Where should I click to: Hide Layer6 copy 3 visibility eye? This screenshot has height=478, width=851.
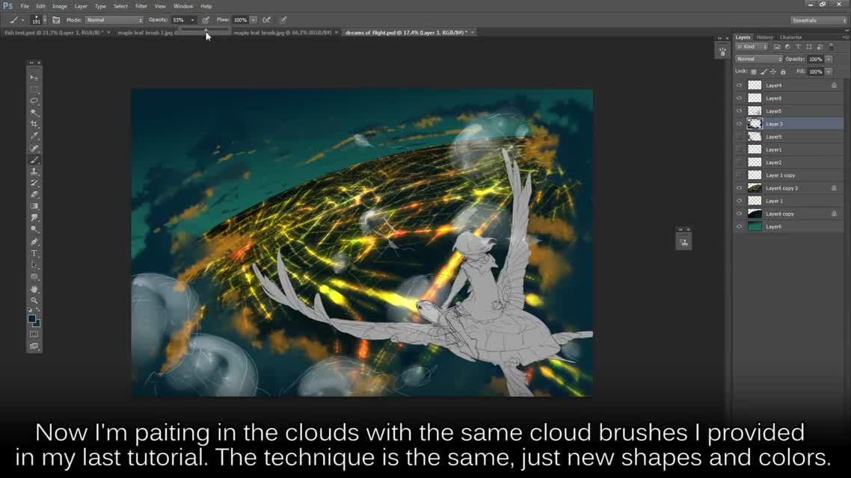coord(739,188)
